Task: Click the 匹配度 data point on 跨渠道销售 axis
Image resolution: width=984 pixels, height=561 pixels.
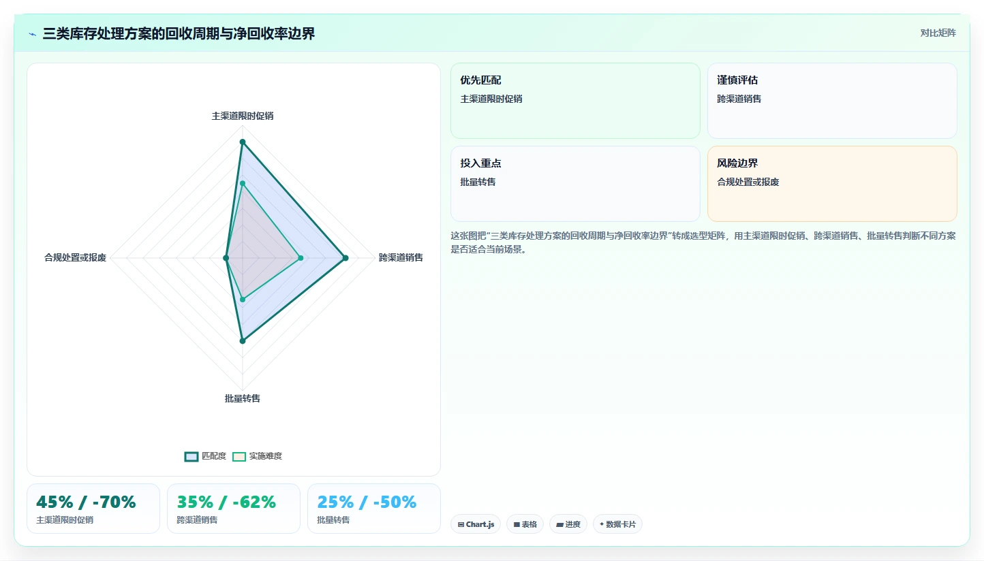Action: tap(345, 258)
